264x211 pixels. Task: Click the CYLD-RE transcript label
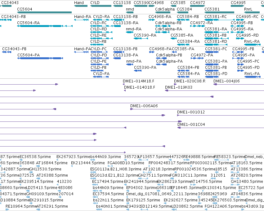pos(98,35)
